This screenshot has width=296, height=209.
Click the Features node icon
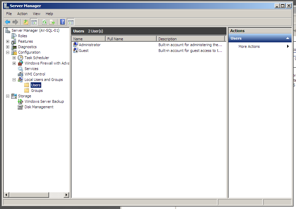point(14,41)
